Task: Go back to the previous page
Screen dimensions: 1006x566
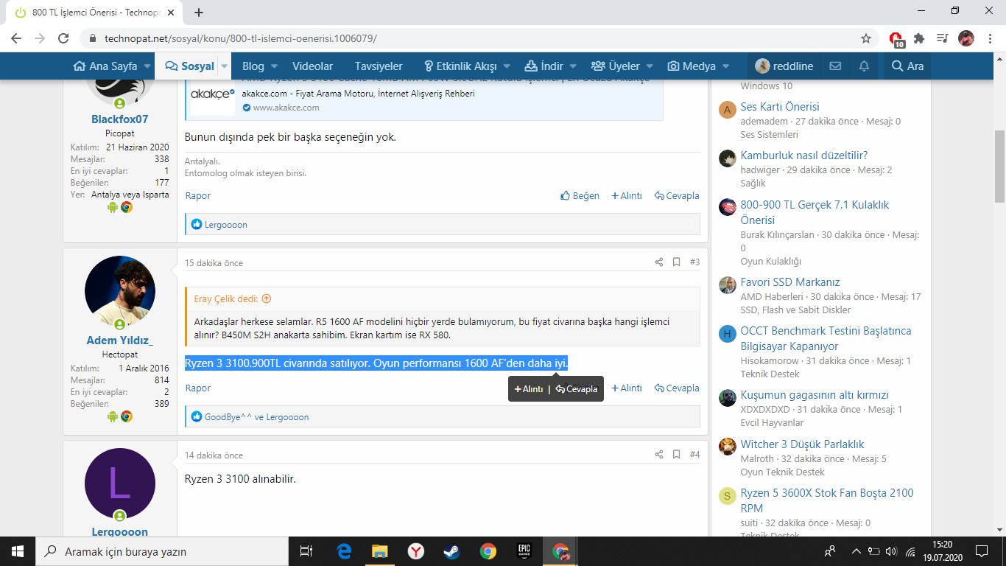Action: tap(16, 38)
